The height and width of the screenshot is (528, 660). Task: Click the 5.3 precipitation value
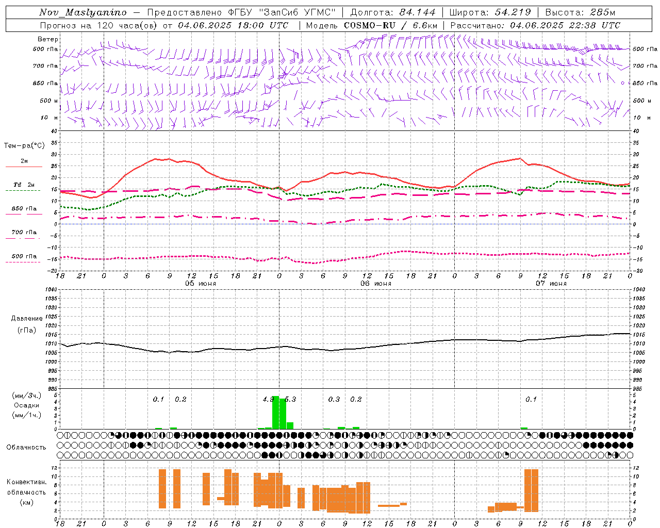tap(290, 399)
